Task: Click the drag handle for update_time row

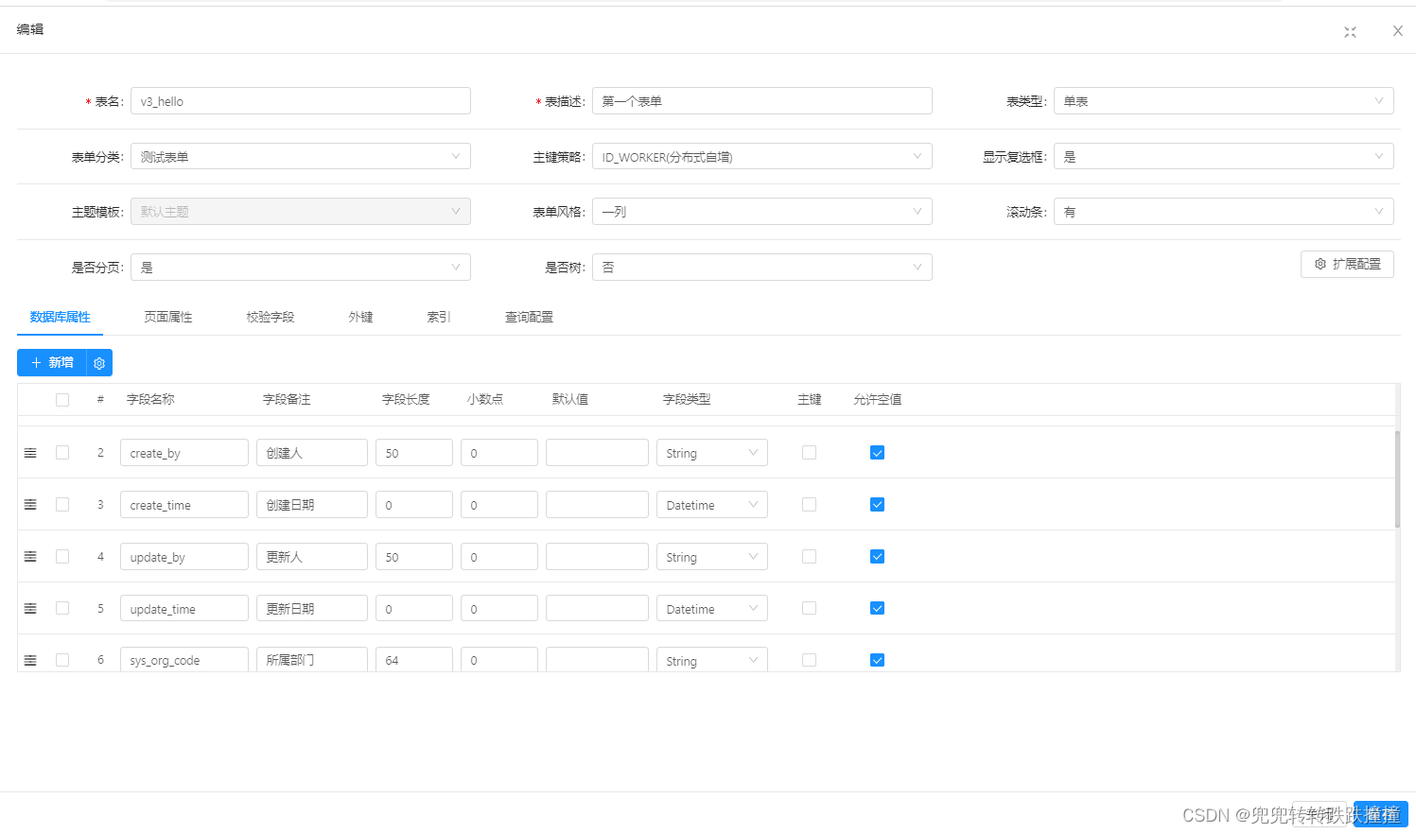Action: [x=30, y=609]
